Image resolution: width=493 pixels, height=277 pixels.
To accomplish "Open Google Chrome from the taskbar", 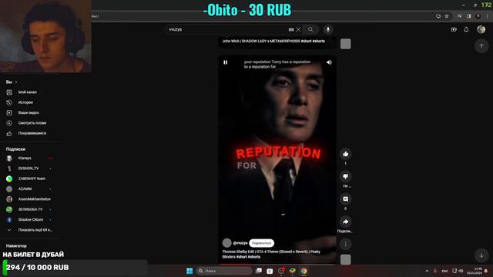I will coord(304,271).
